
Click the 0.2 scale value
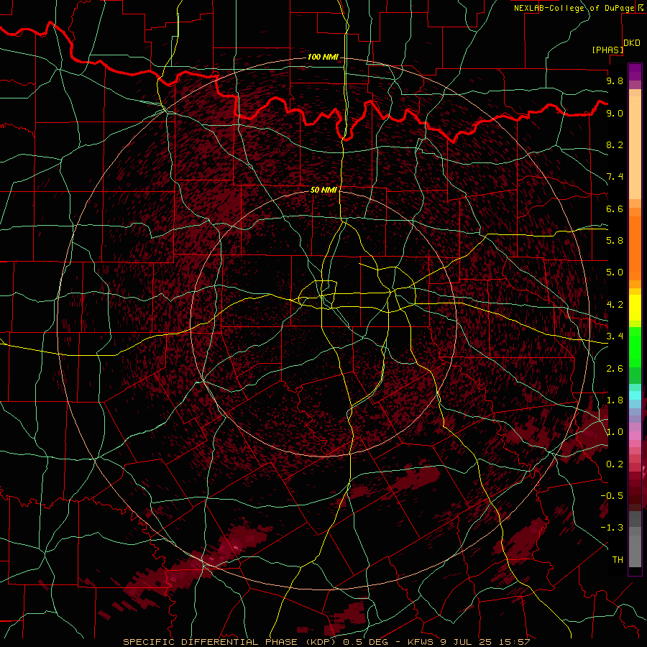[x=615, y=464]
